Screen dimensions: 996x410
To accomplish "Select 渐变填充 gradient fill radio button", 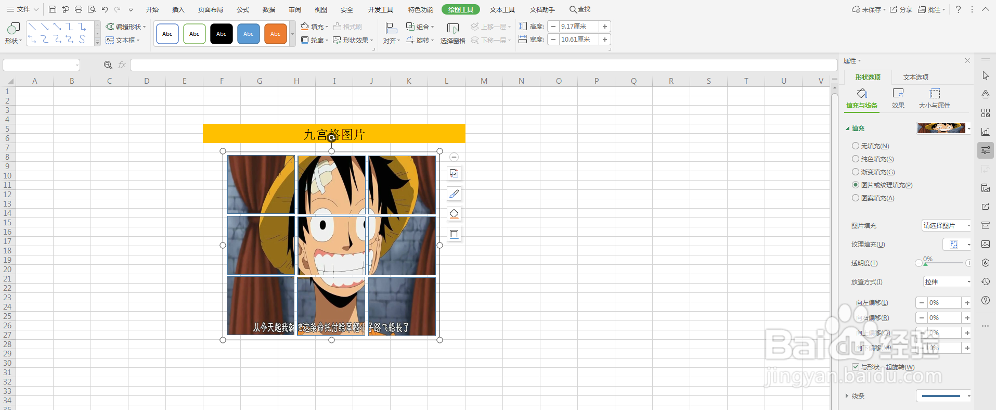I will [856, 172].
